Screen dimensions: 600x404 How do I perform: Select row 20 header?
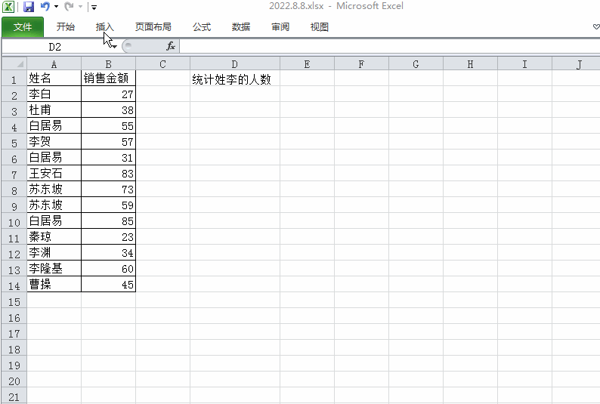click(x=14, y=381)
